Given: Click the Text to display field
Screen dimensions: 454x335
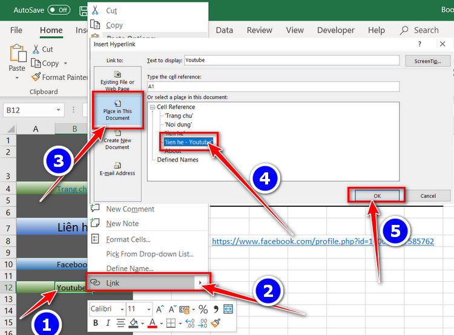Looking at the screenshot, I should [x=292, y=60].
